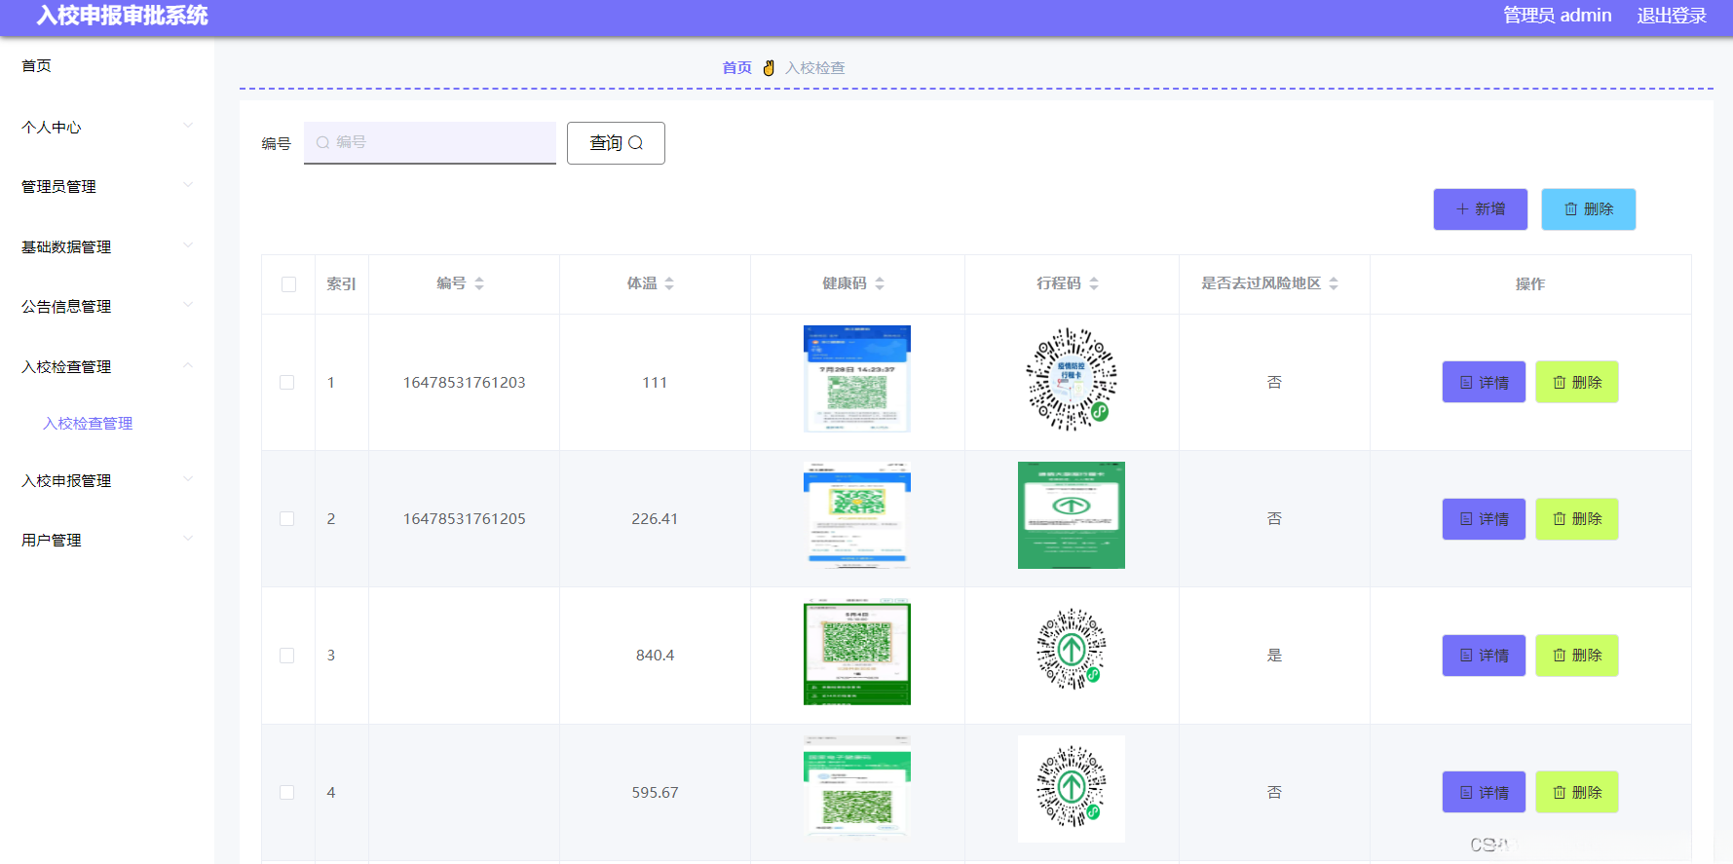The image size is (1733, 864).
Task: Click the 新增 add button
Action: (1480, 209)
